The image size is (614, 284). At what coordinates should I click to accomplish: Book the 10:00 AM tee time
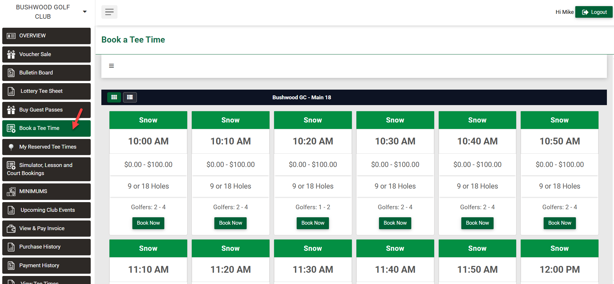point(148,223)
